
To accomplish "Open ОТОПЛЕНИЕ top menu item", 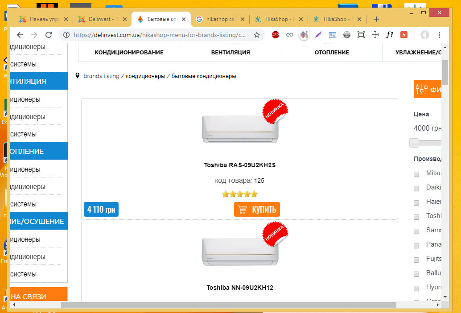I will pos(332,52).
